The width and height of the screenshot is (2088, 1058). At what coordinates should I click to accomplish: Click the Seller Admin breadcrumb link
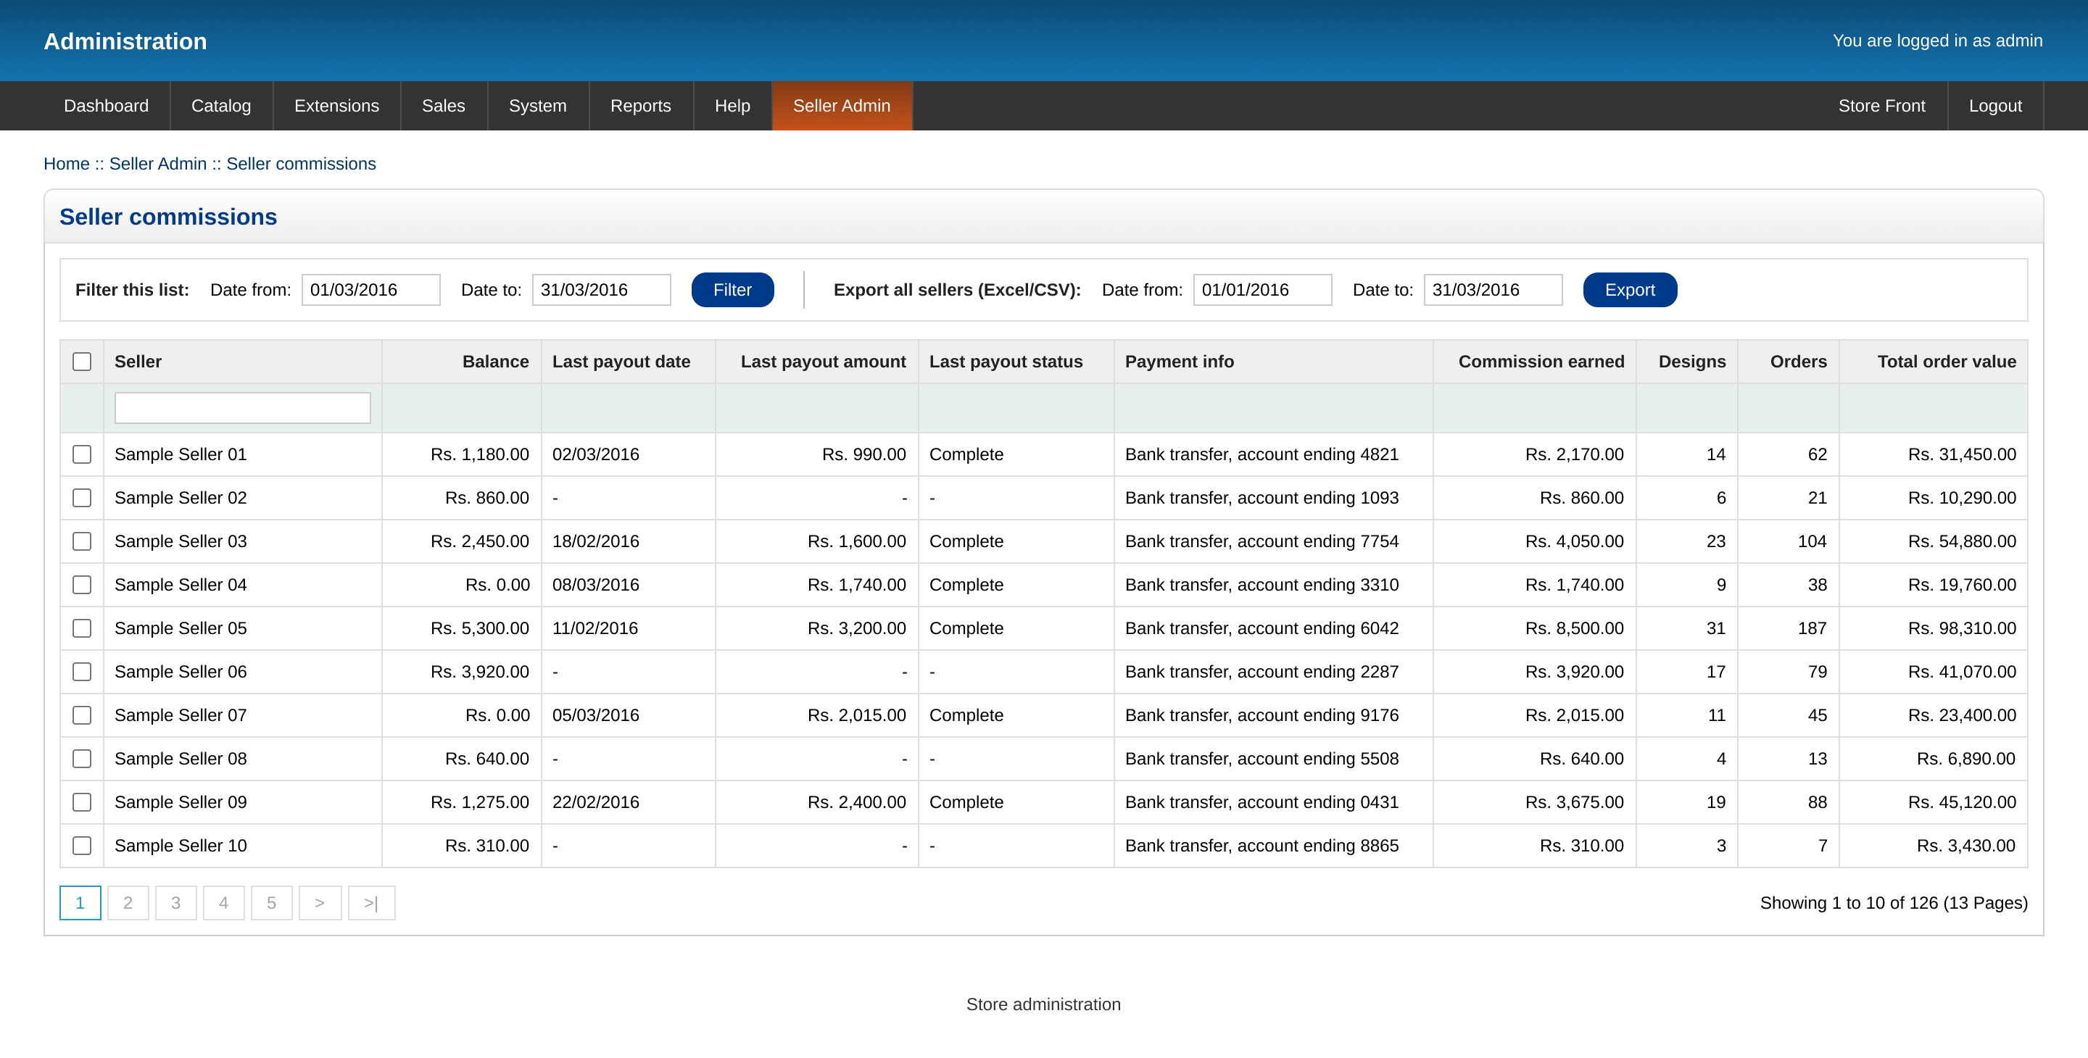point(158,164)
